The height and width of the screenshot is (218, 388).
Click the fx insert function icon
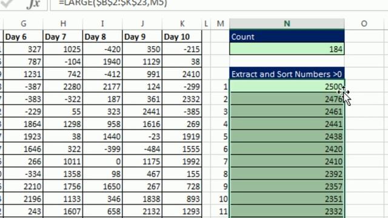33,4
